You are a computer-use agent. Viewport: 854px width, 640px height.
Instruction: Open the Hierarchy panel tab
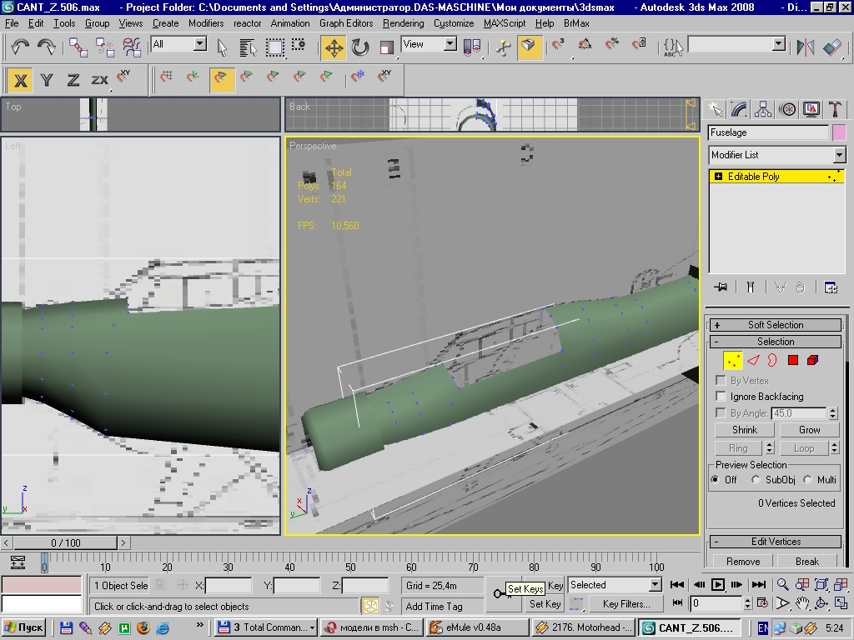(x=763, y=109)
